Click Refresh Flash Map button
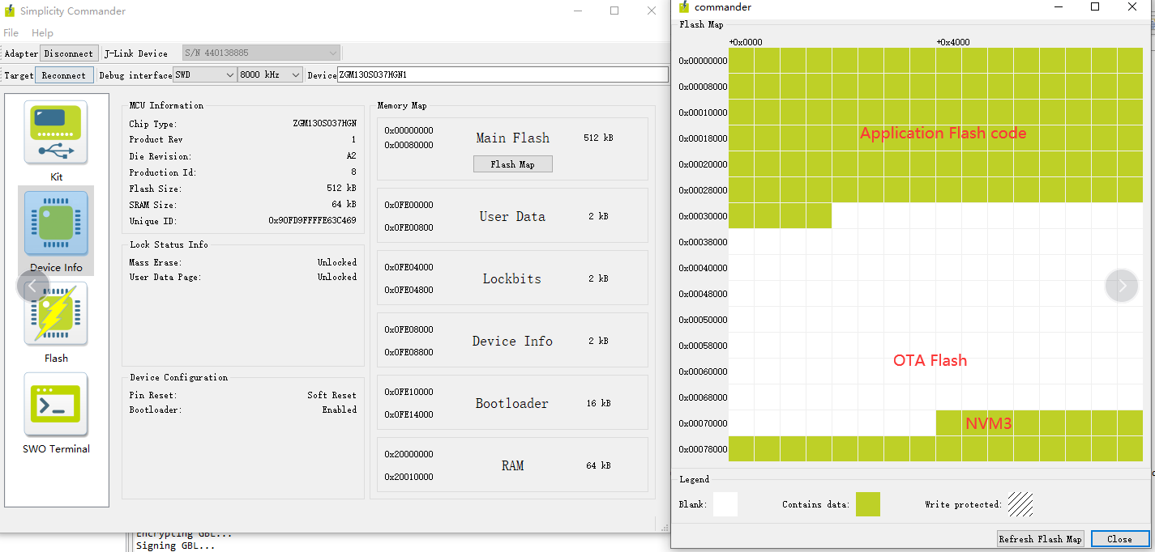This screenshot has width=1155, height=552. tap(1040, 539)
